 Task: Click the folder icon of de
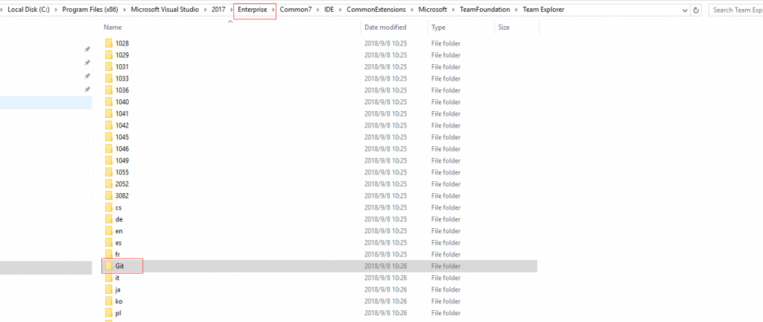coord(109,219)
